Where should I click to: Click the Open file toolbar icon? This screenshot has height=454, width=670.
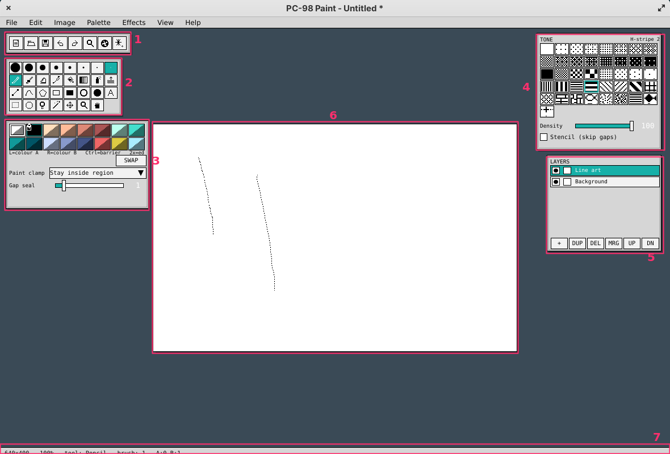[x=31, y=43]
